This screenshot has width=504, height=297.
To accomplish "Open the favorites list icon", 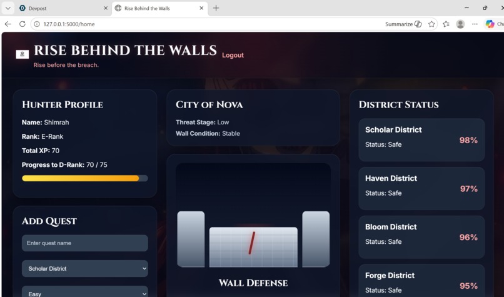I will pos(446,24).
